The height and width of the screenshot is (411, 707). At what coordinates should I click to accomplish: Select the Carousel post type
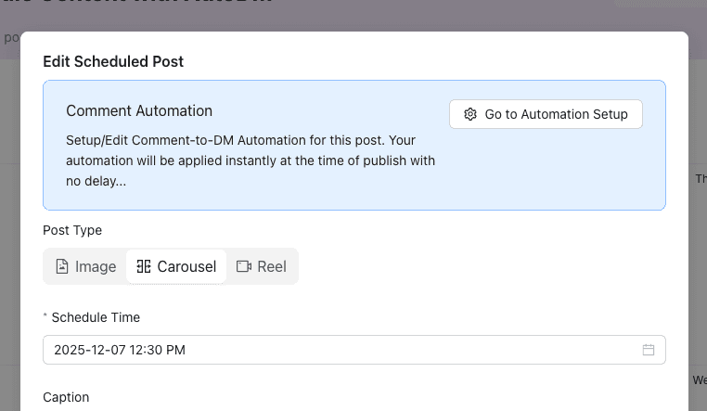[176, 266]
